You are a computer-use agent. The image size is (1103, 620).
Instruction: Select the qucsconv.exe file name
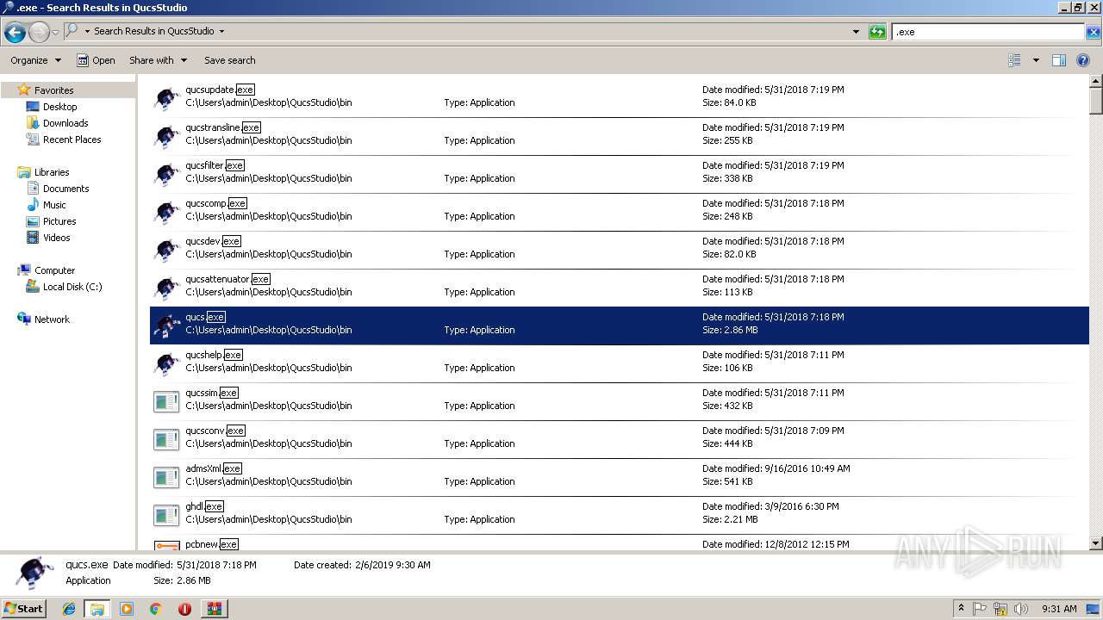215,431
